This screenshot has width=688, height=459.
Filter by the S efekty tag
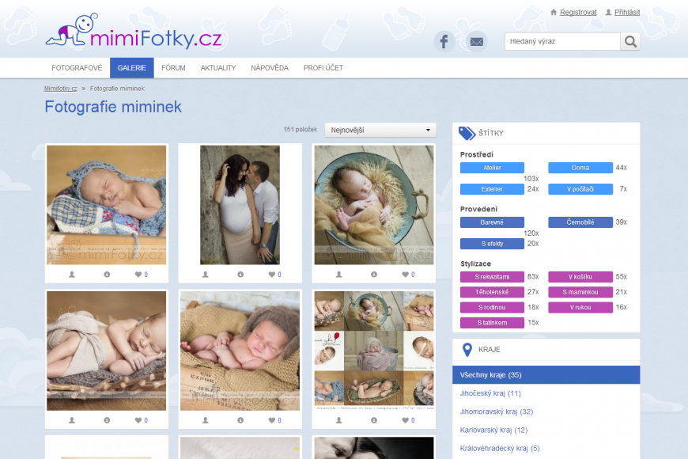pyautogui.click(x=492, y=244)
